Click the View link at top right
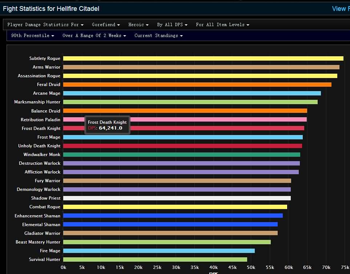Screen dimensions: 350x274 coord(341,9)
